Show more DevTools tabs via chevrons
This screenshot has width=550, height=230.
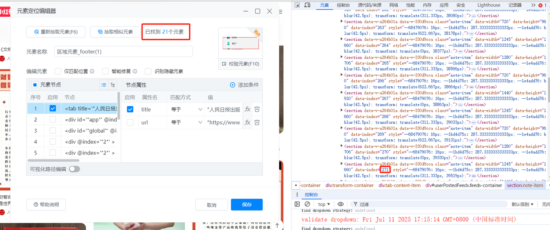tap(533, 5)
